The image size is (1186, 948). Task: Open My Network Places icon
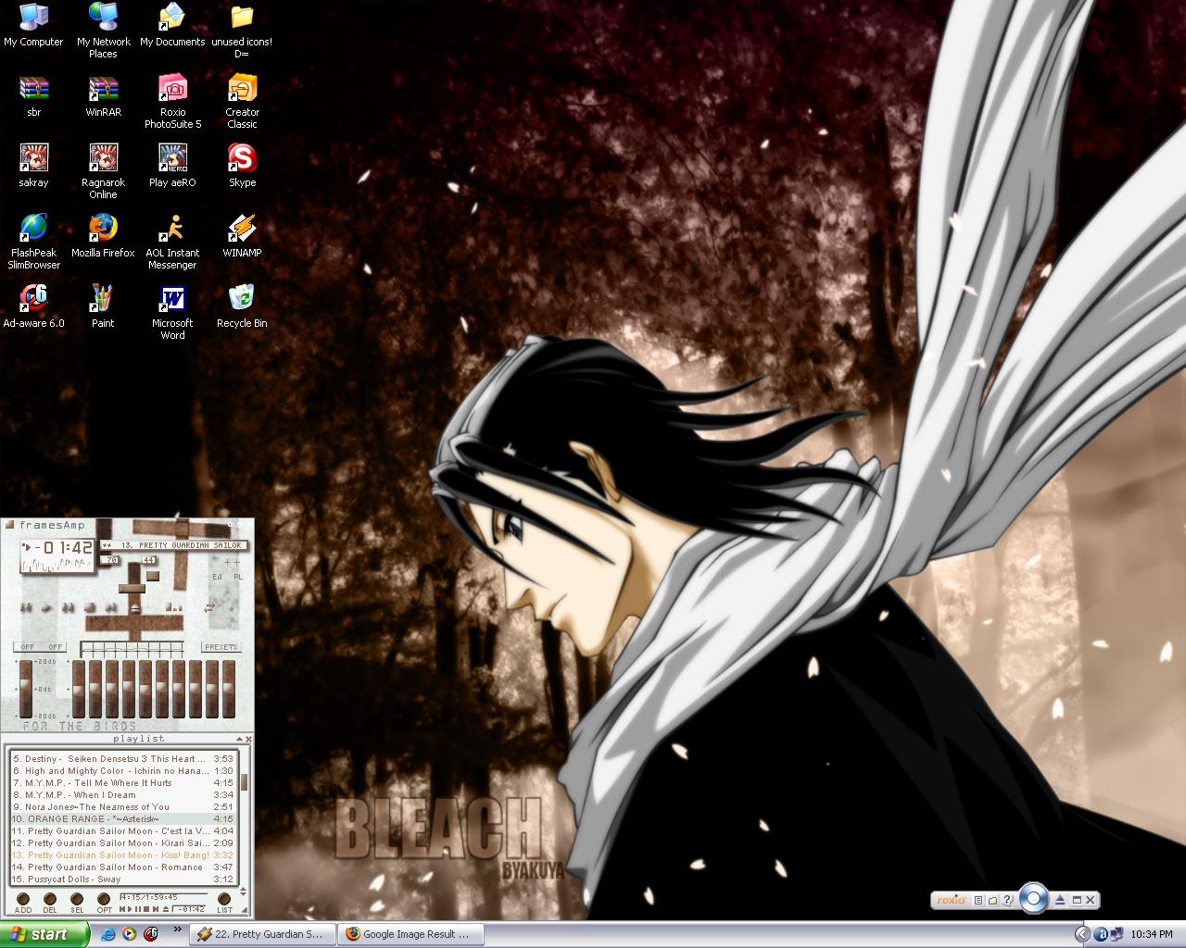point(103,31)
